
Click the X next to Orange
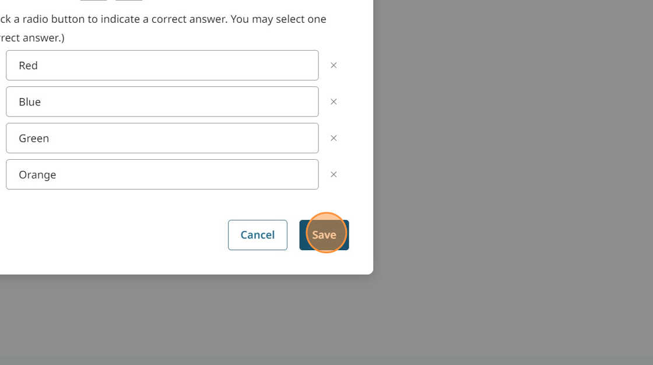(333, 174)
